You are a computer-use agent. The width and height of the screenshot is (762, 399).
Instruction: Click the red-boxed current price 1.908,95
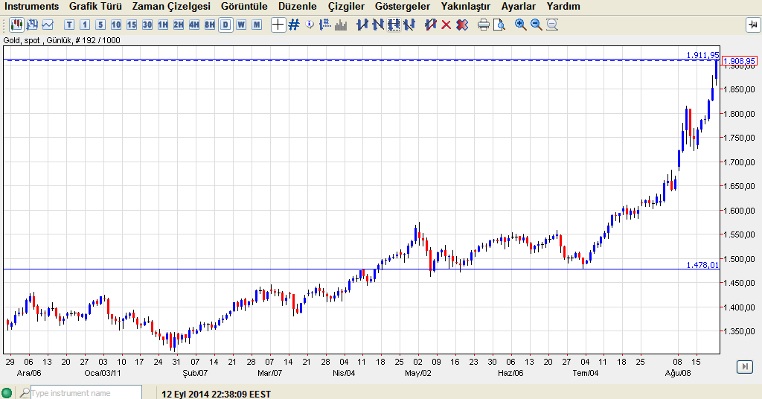(x=739, y=61)
